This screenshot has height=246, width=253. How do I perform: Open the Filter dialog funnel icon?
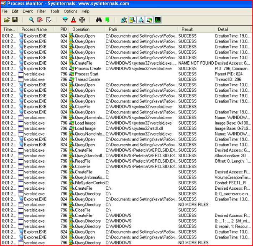pos(65,20)
